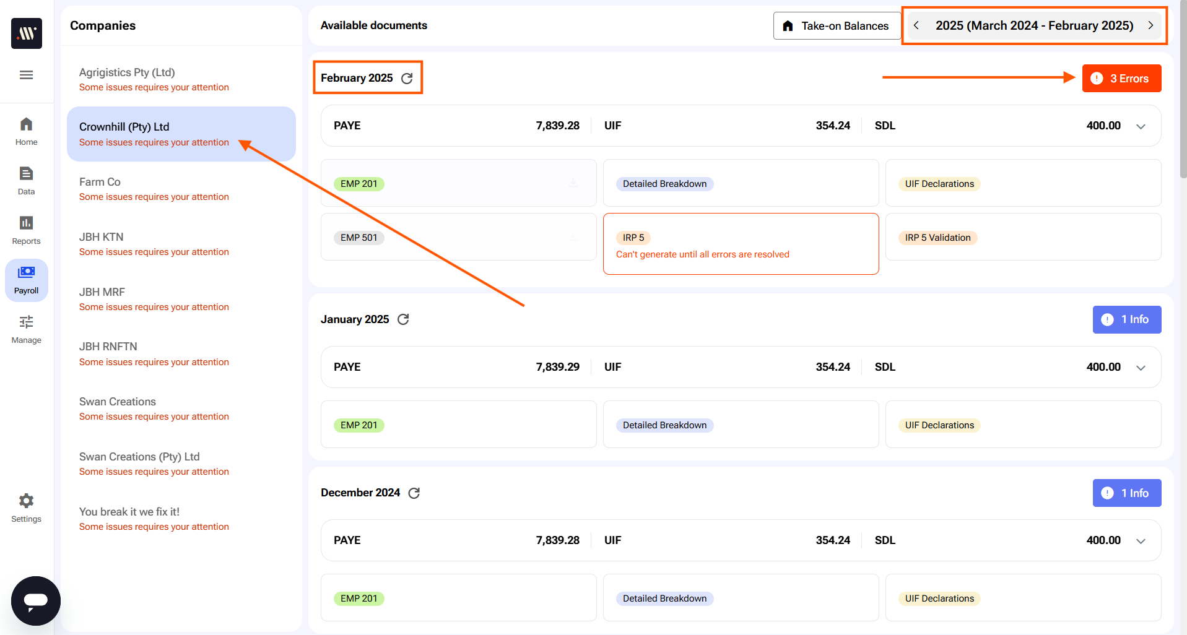Refresh the February 2025 period

407,79
